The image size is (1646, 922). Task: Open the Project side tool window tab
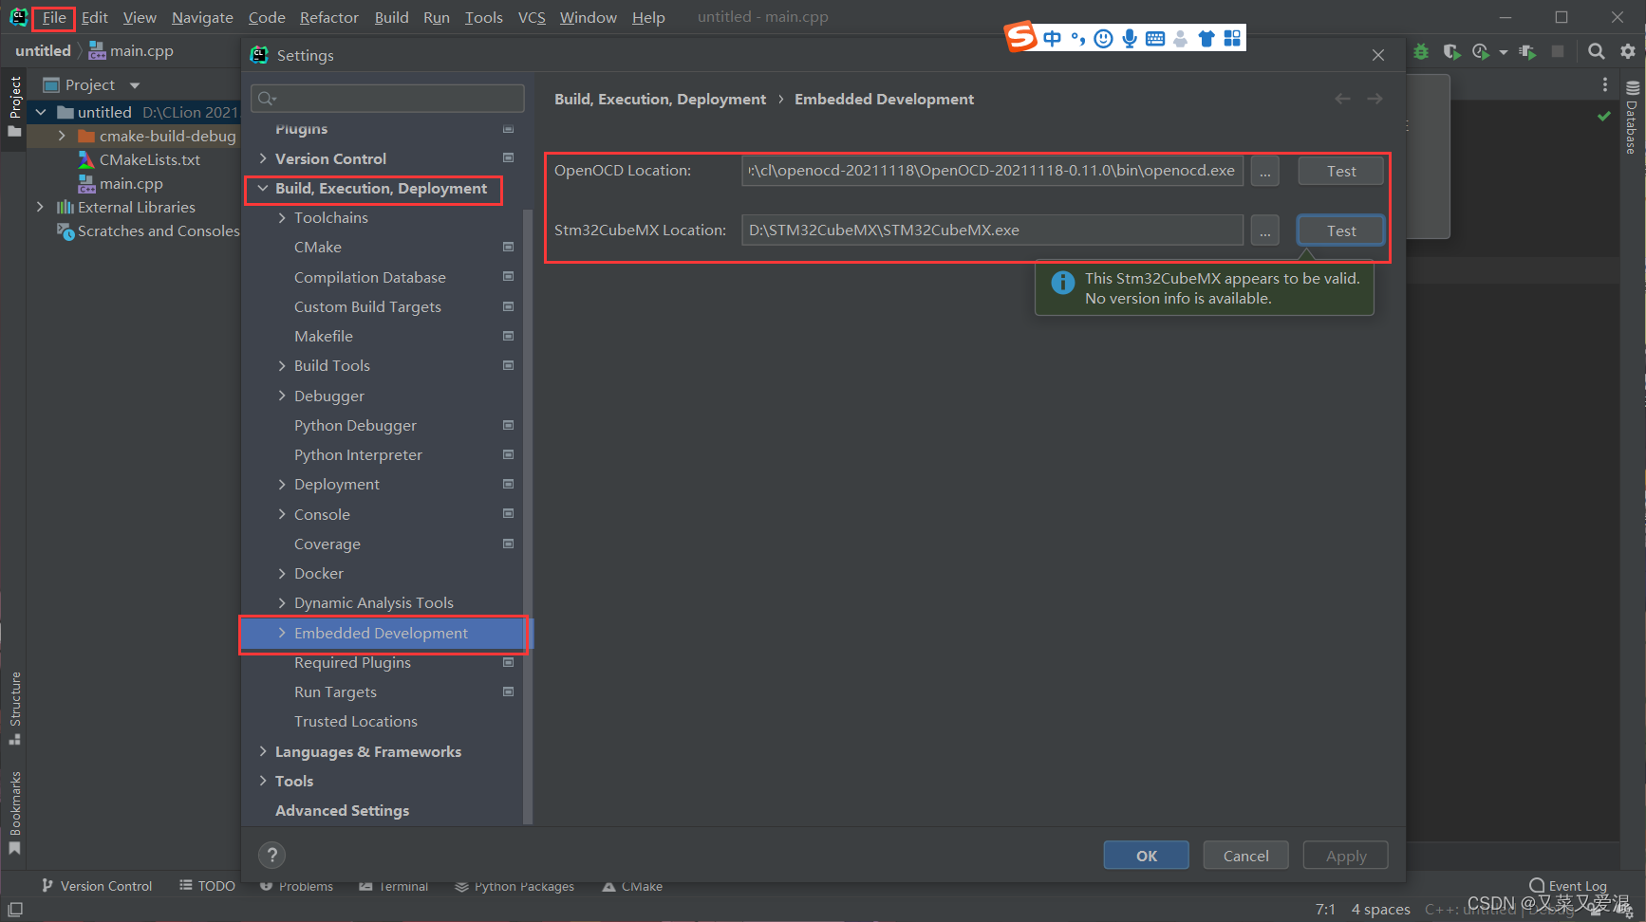coord(14,106)
